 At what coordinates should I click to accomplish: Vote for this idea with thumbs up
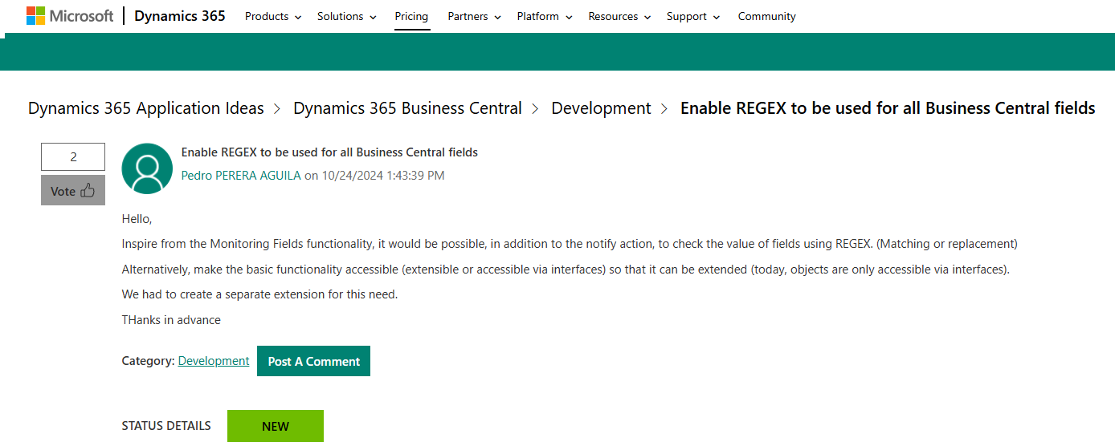pyautogui.click(x=73, y=191)
